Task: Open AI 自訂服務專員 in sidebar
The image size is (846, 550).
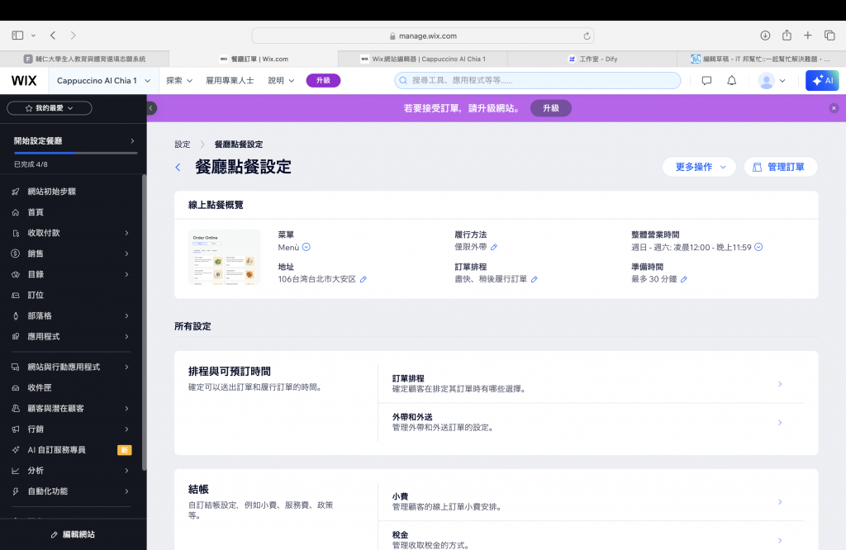Action: 74,450
